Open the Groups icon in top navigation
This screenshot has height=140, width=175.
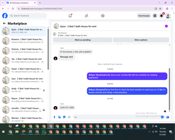103,16
